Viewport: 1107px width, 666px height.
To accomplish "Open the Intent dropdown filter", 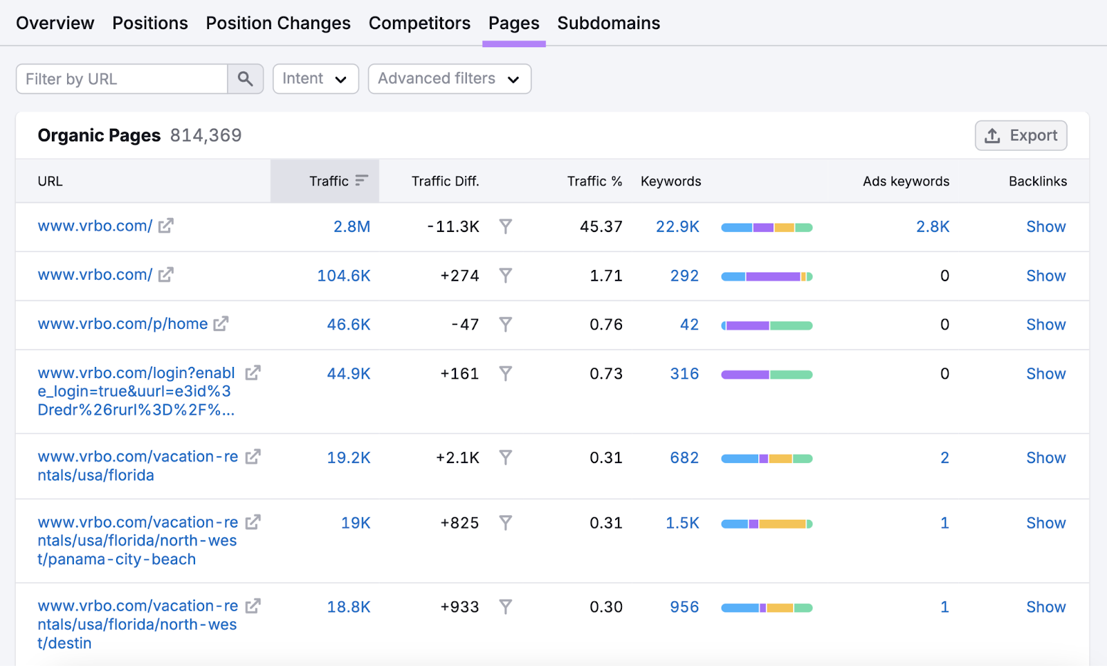I will 315,79.
